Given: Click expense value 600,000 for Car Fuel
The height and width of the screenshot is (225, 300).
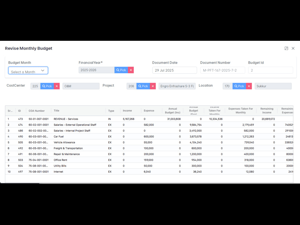Looking at the screenshot, I should [149, 136].
